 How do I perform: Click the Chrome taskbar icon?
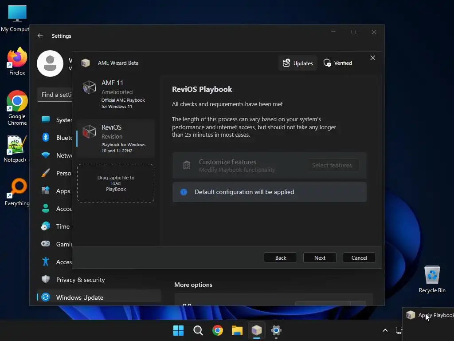(x=217, y=330)
